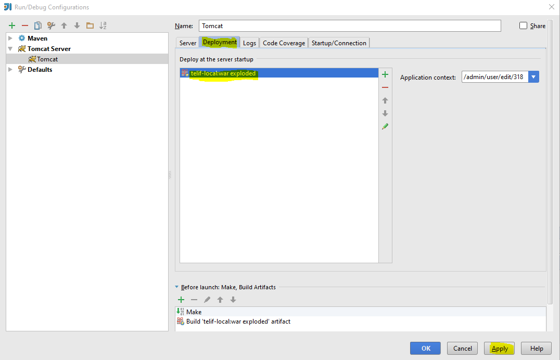
Task: Click the war exploded artifact icon
Action: point(185,73)
